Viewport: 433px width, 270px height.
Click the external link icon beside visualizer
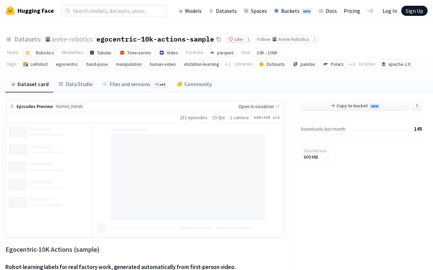tap(278, 107)
